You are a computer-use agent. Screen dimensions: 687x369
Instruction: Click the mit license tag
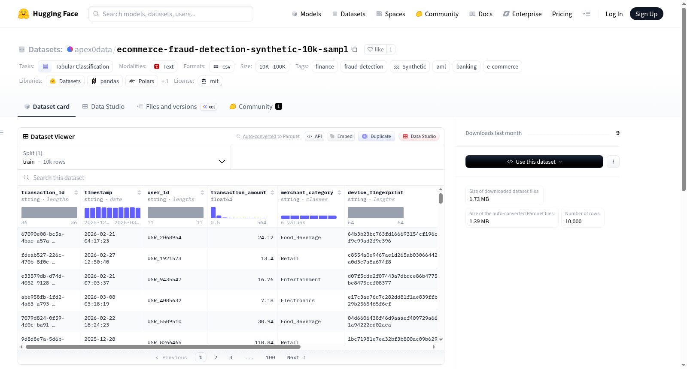click(210, 81)
